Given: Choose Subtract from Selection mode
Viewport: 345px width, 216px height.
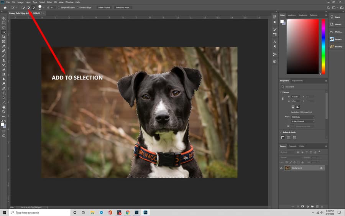Looking at the screenshot, I should 34,8.
